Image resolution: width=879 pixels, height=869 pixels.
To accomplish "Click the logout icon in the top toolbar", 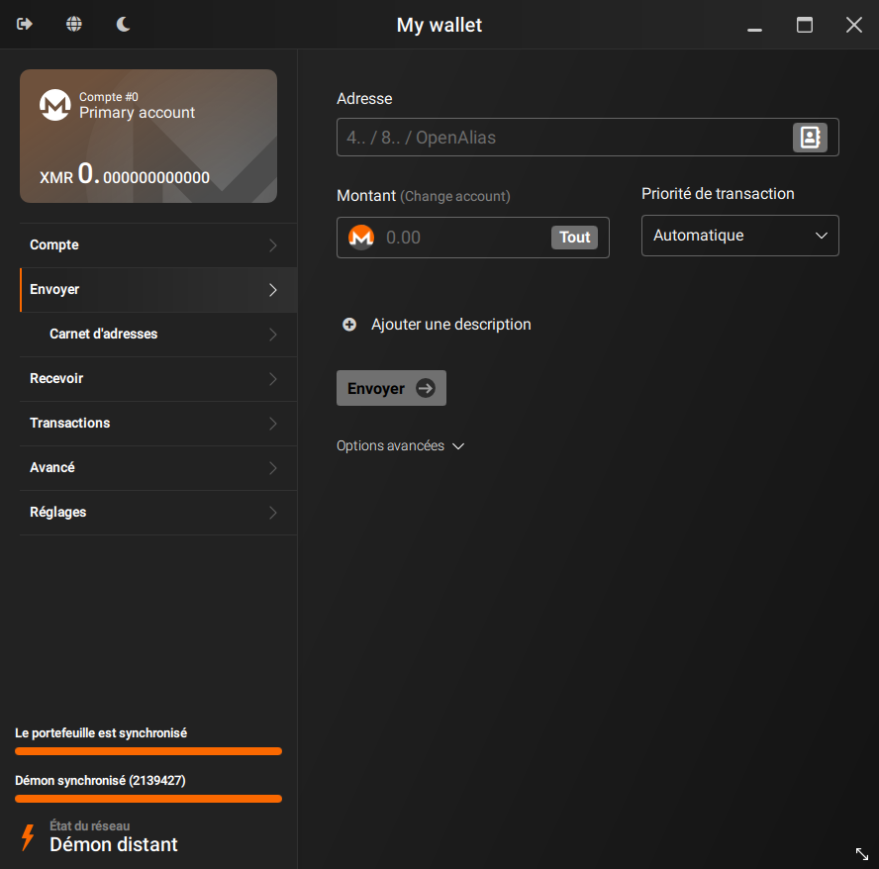I will (x=24, y=24).
